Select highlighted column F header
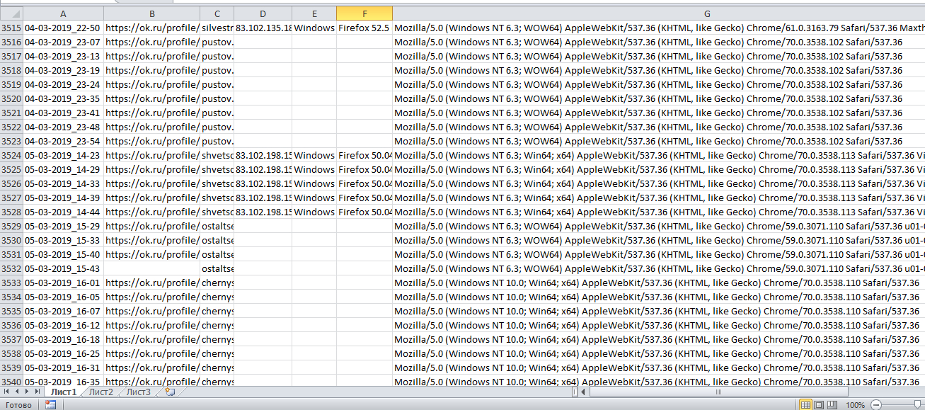 click(x=364, y=13)
